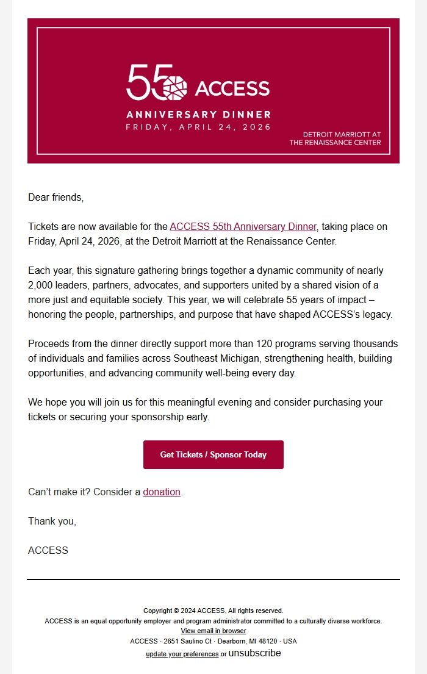
Task: Open the donation link
Action: tap(161, 492)
